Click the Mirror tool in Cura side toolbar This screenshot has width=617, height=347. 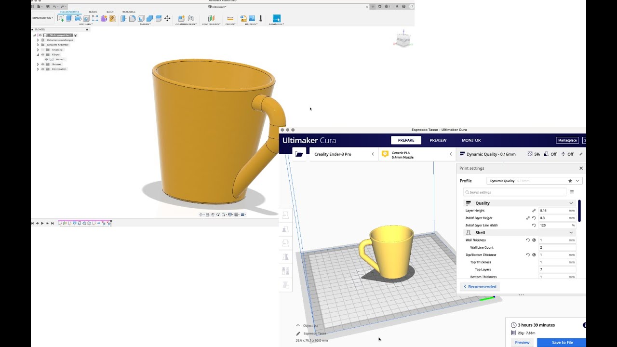[285, 257]
